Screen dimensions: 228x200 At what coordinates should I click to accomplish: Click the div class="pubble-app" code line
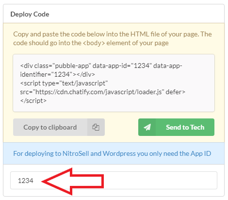click(101, 66)
